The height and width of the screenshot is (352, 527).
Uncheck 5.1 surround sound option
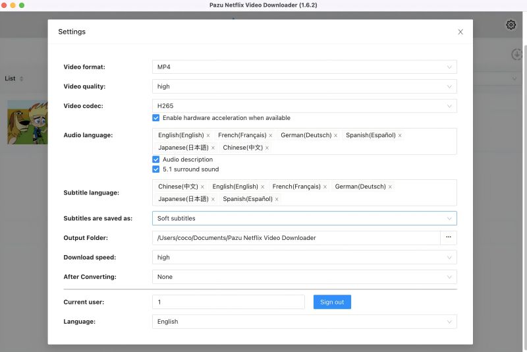[x=155, y=169]
